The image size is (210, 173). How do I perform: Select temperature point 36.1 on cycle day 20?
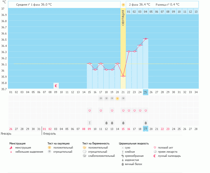(118, 63)
